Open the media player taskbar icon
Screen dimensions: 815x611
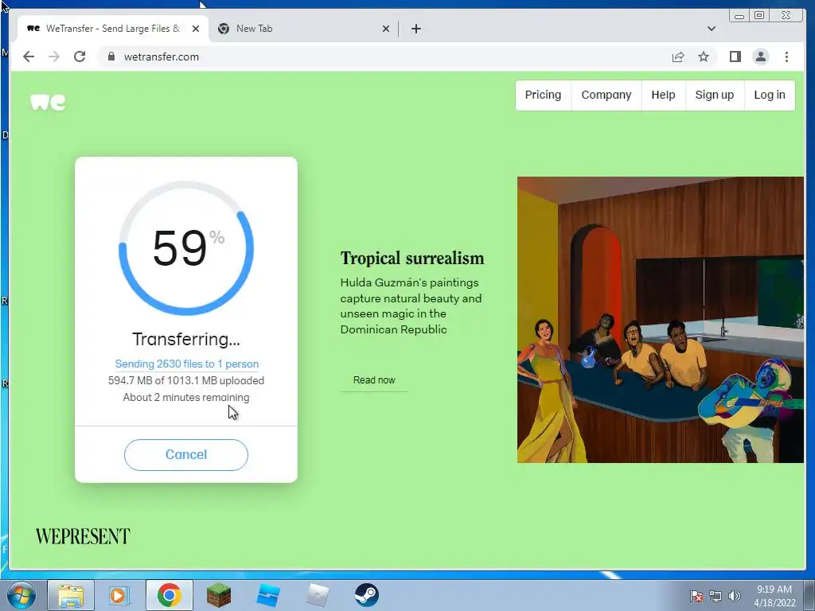(x=119, y=595)
